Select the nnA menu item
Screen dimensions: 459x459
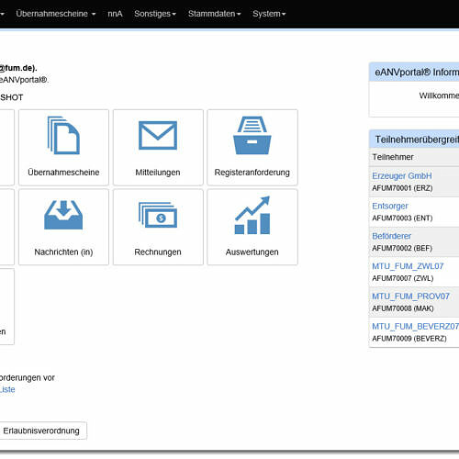pyautogui.click(x=115, y=14)
